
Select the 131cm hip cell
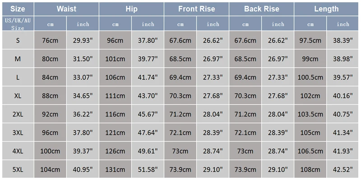[115, 170]
